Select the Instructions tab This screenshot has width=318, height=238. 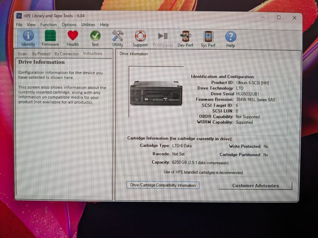point(92,53)
